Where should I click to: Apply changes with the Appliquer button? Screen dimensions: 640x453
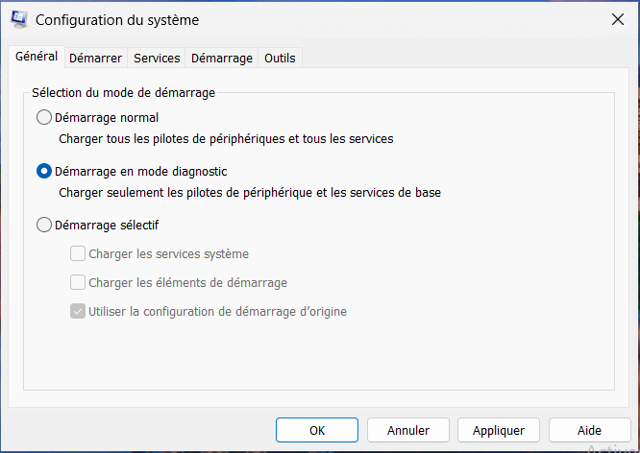498,430
